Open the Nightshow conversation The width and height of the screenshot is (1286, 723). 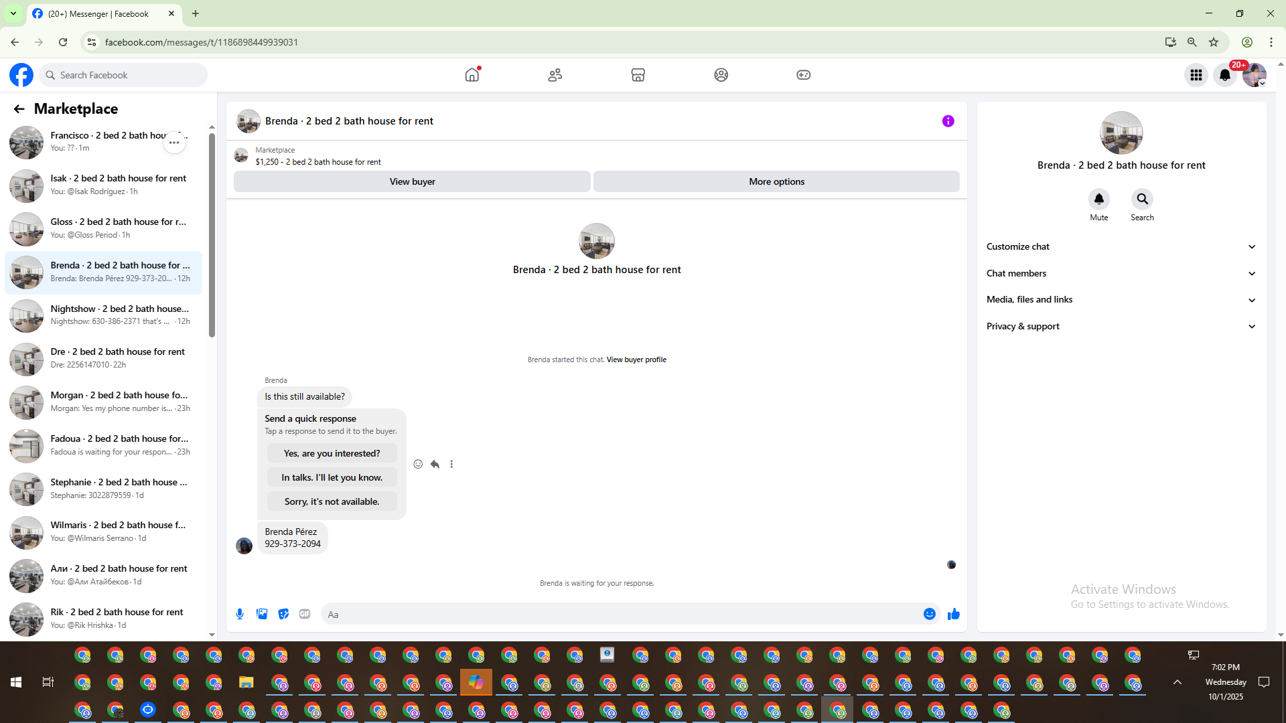pyautogui.click(x=103, y=316)
